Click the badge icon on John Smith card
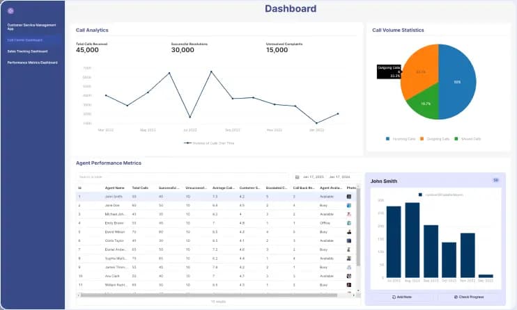The image size is (517, 310). pyautogui.click(x=496, y=180)
